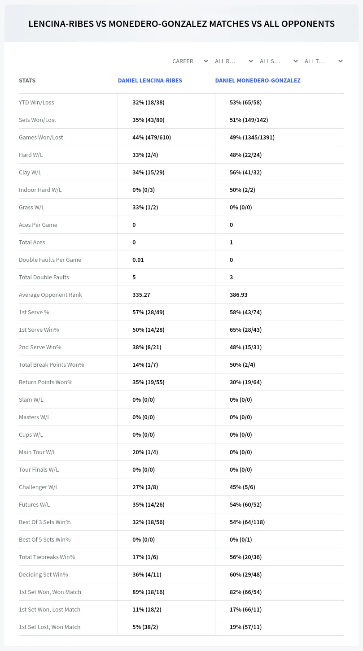Click the STATS column header
This screenshot has width=363, height=651.
27,81
